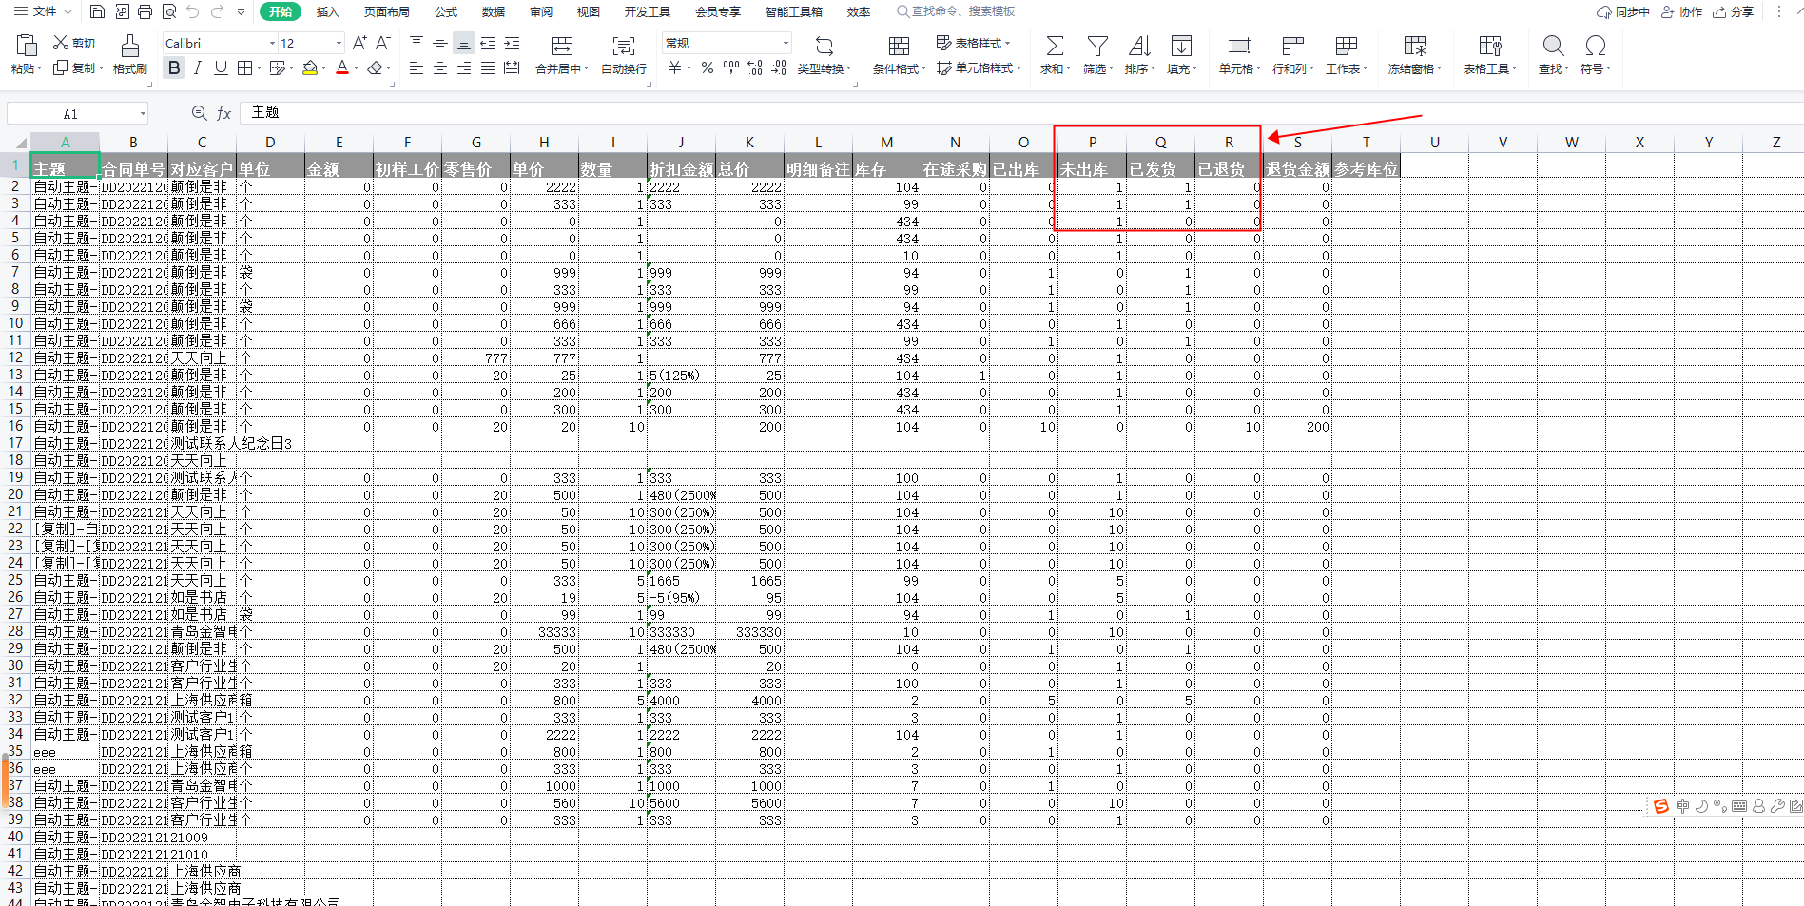The width and height of the screenshot is (1804, 906).
Task: Open the font size 12 dropdown
Action: click(339, 43)
